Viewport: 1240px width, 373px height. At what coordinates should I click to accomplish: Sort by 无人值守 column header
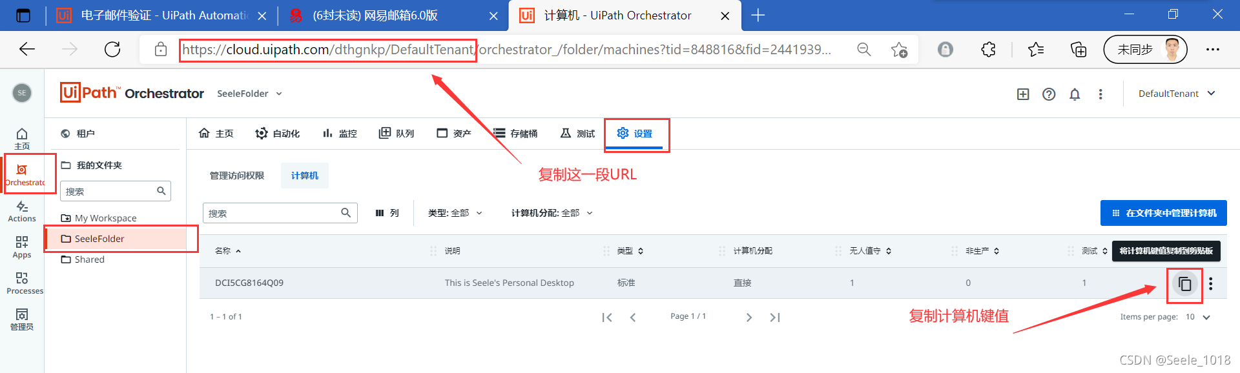tap(871, 251)
